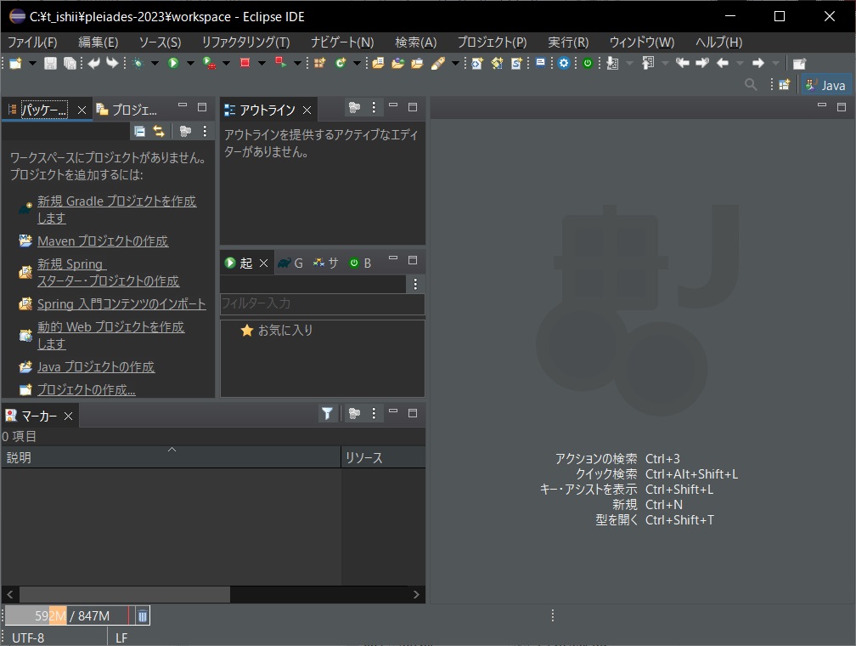856x646 pixels.
Task: Click the Save floppy disk icon
Action: click(x=50, y=64)
